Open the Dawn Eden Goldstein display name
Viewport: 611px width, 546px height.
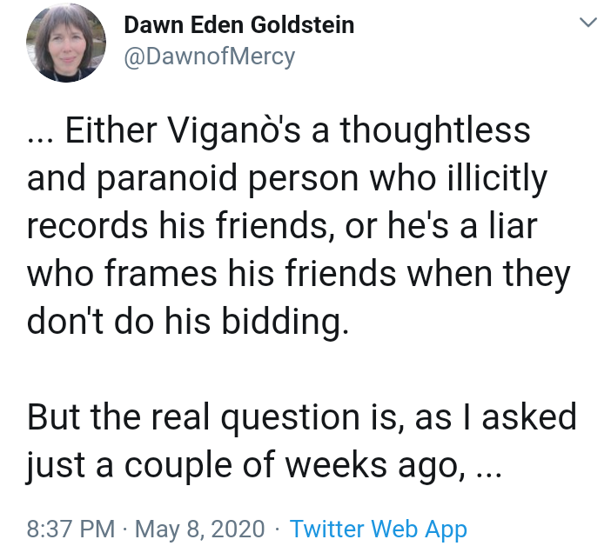(x=238, y=25)
